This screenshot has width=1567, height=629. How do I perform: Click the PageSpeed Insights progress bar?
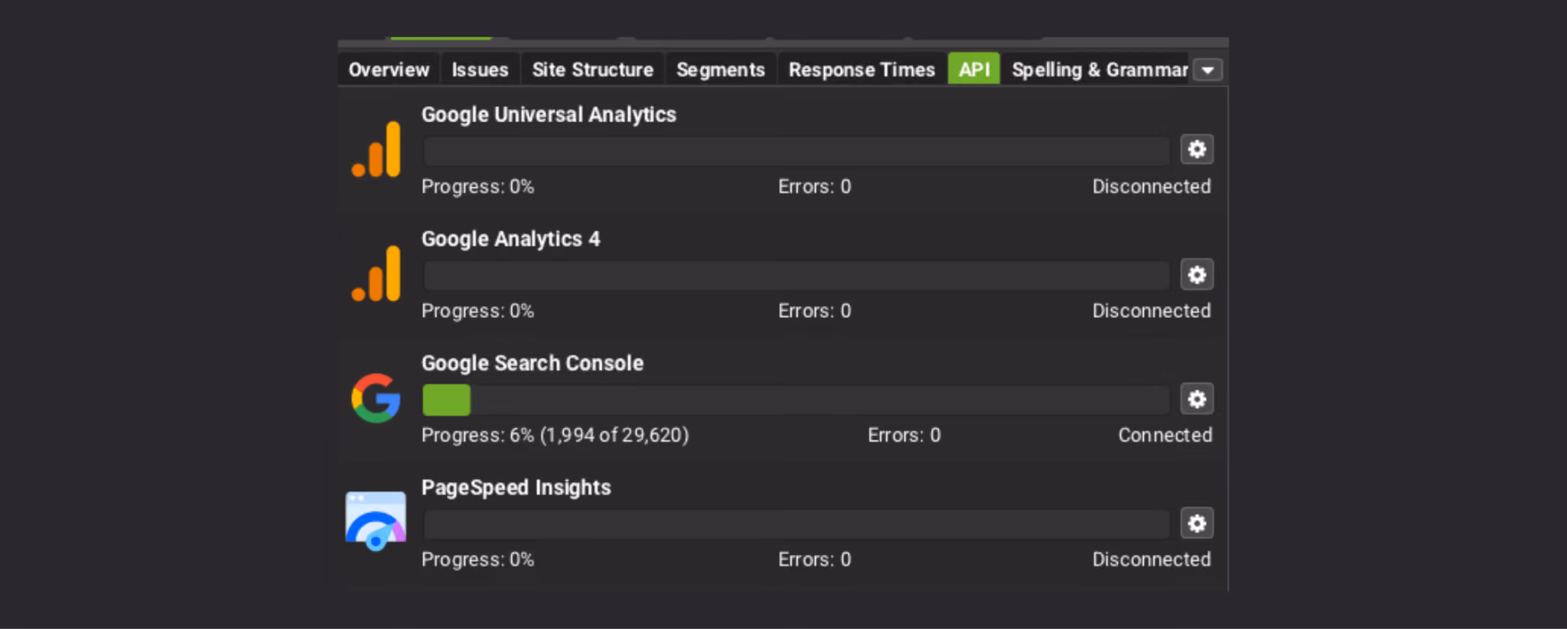tap(797, 524)
